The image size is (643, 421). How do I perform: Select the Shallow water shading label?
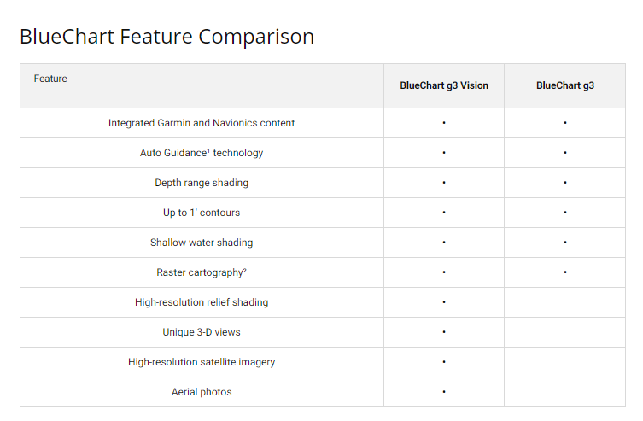pos(202,243)
